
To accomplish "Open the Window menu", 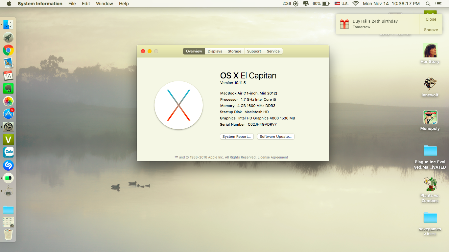I will tap(104, 4).
